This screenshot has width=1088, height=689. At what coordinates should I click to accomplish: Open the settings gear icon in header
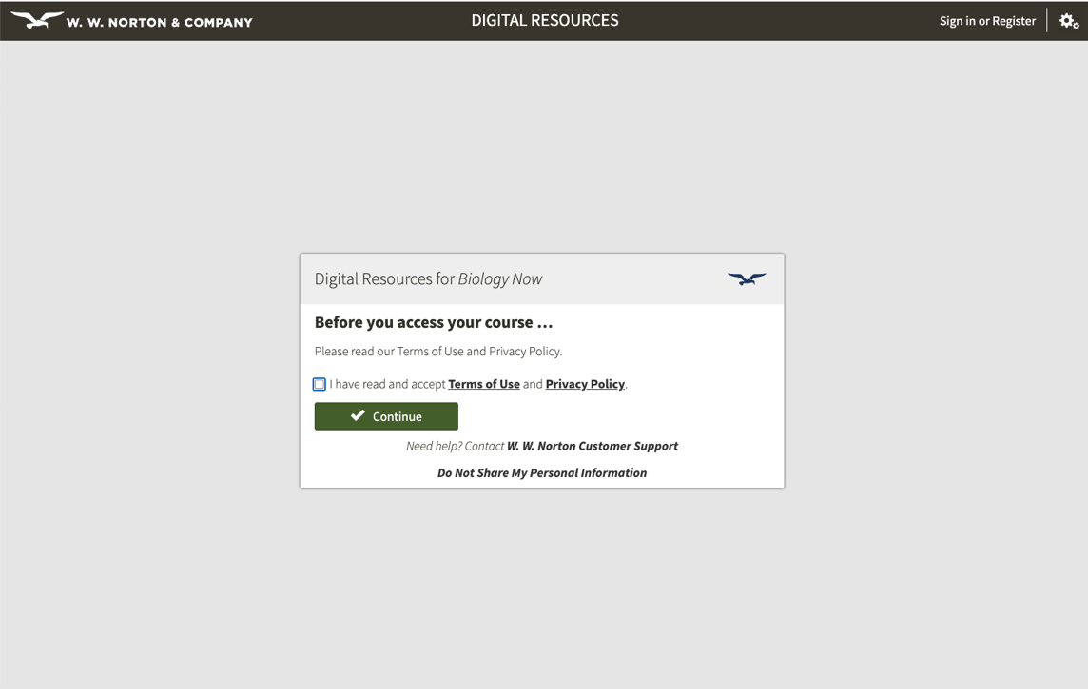click(1069, 22)
